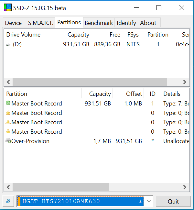Select the Partitions tab
The height and width of the screenshot is (210, 194).
click(x=69, y=22)
